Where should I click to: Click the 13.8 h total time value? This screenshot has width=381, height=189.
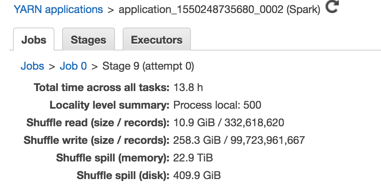188,87
